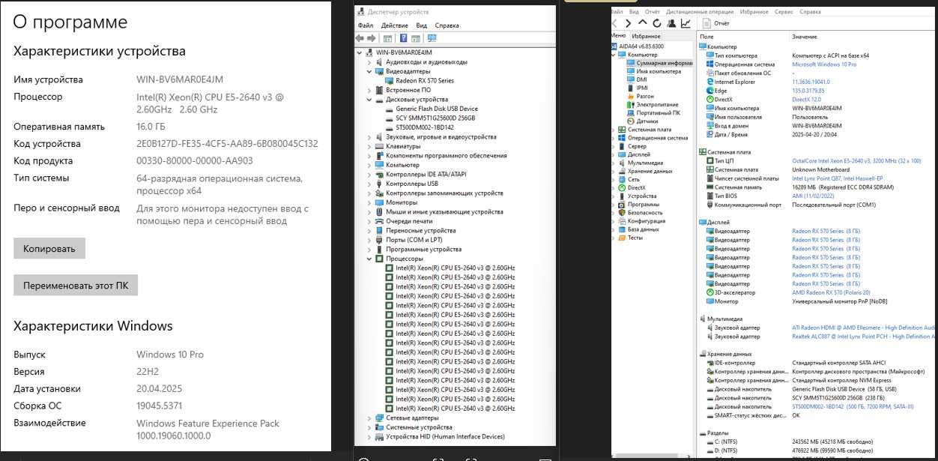Select Radeon RX 570 Series in Device Manager
This screenshot has width=938, height=461.
[x=420, y=80]
